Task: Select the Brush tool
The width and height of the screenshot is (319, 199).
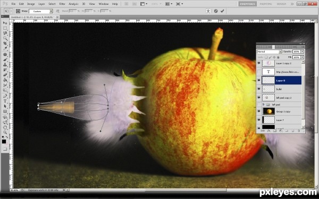Action: click(x=5, y=59)
